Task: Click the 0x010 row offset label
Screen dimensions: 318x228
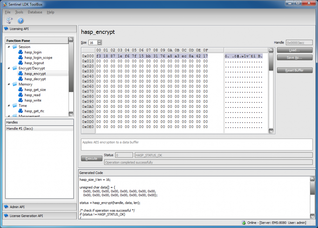Action: tap(88, 61)
